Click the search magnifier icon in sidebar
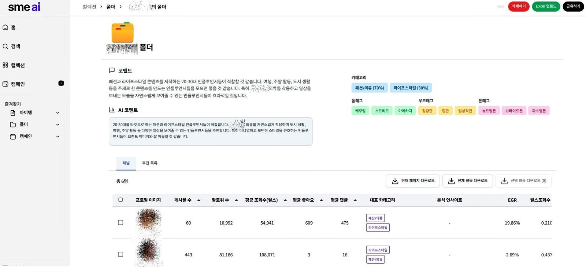The width and height of the screenshot is (586, 267). click(5, 46)
